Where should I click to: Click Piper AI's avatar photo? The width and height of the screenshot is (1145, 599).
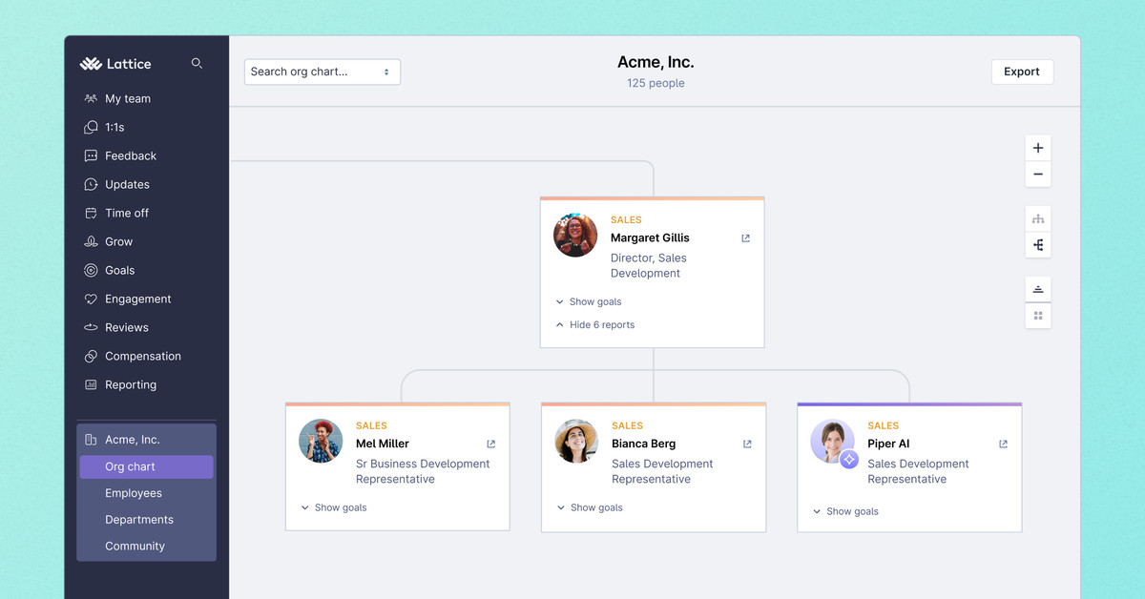832,442
